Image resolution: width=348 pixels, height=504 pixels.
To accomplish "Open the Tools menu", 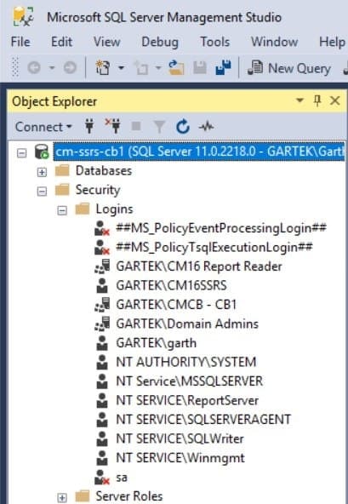I will click(x=214, y=42).
